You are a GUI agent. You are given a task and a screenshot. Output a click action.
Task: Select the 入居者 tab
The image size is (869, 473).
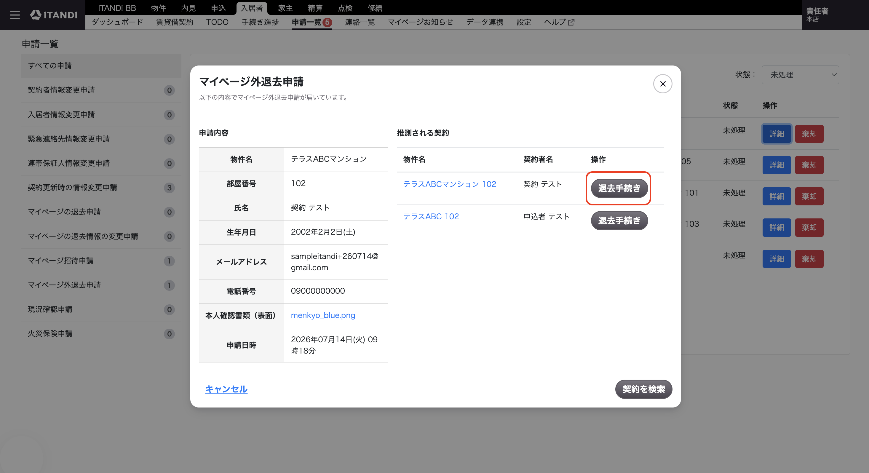point(252,8)
